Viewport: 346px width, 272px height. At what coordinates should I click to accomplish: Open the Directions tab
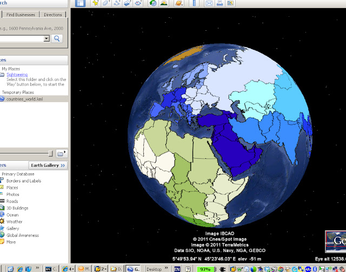click(53, 15)
